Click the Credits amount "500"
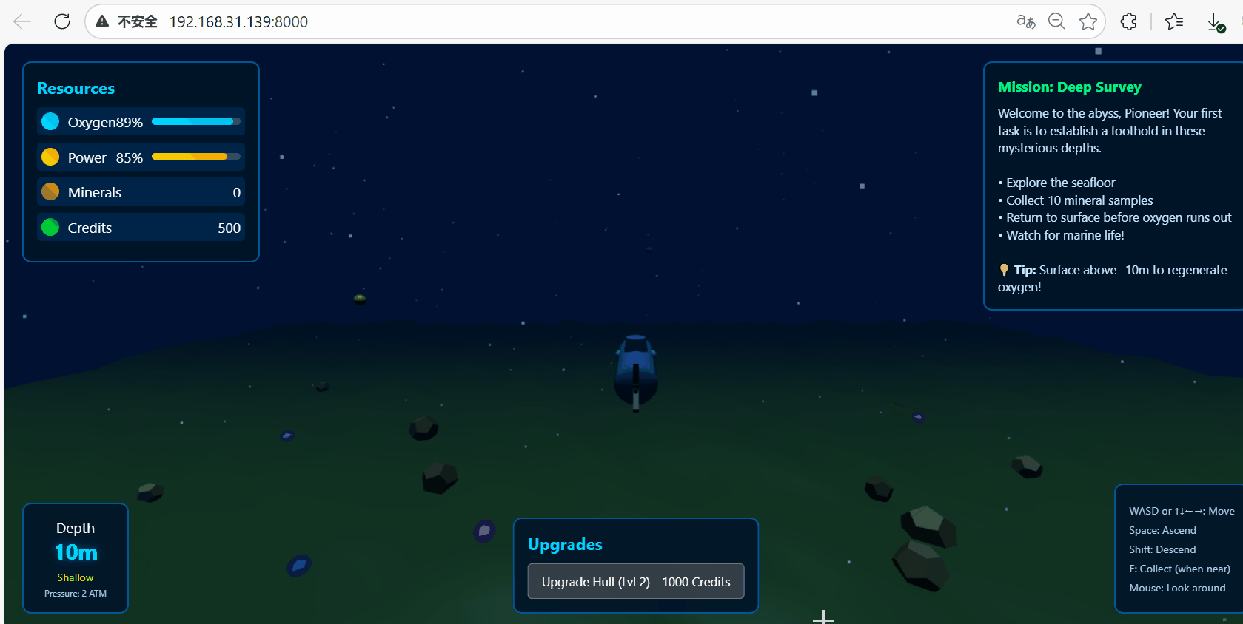Screen dimensions: 1243x624 229,228
